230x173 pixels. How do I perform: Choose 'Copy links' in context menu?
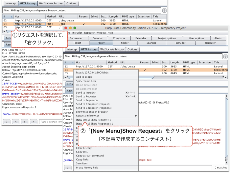point(106,159)
